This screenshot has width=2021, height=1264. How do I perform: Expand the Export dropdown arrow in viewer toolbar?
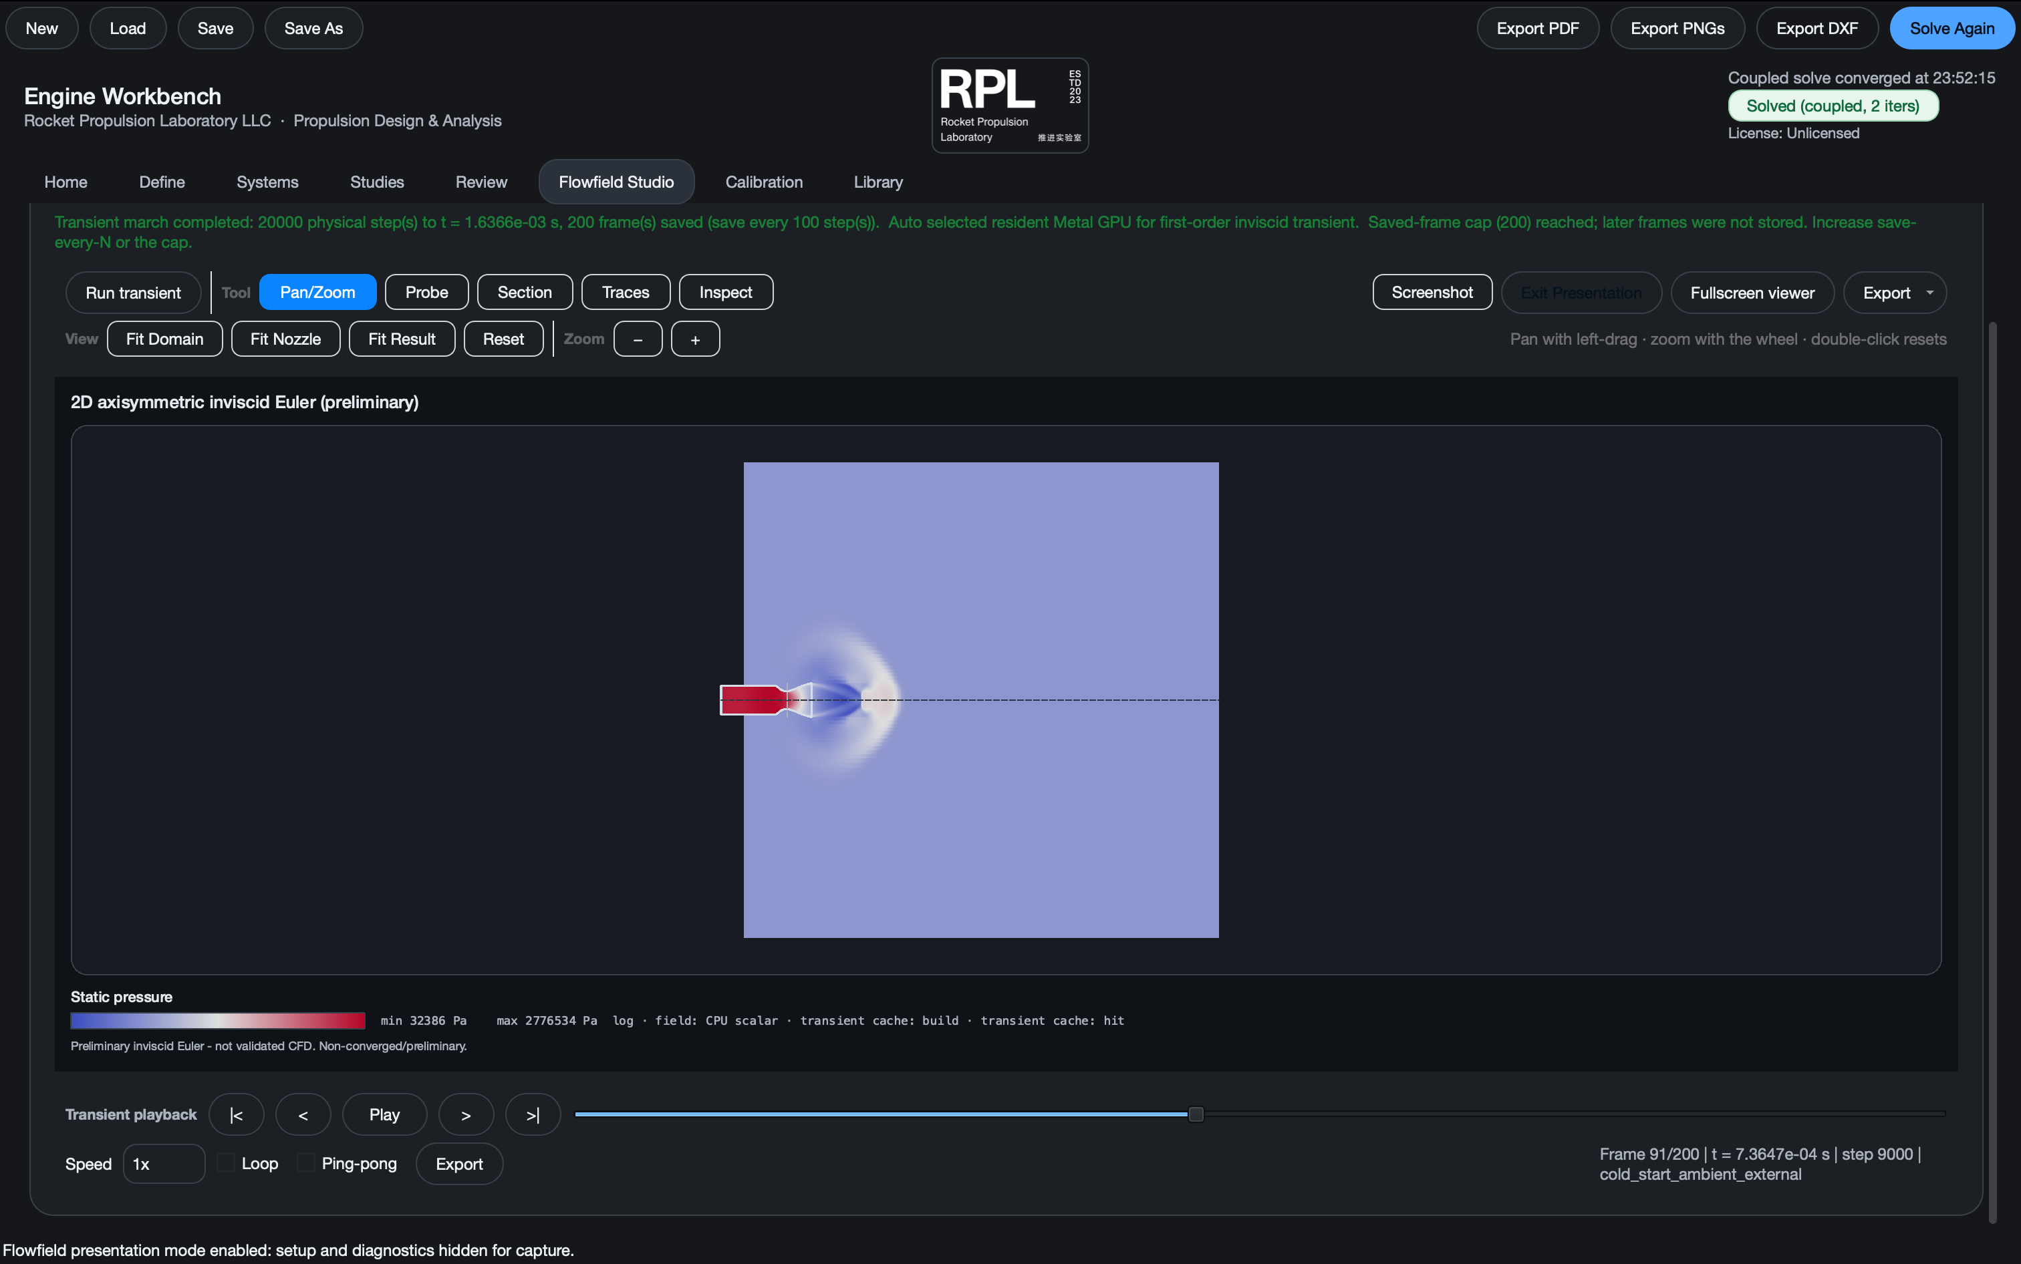pos(1930,293)
